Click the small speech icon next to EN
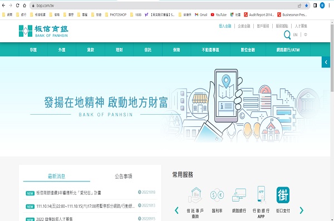This screenshot has height=221, width=334. click(x=306, y=35)
